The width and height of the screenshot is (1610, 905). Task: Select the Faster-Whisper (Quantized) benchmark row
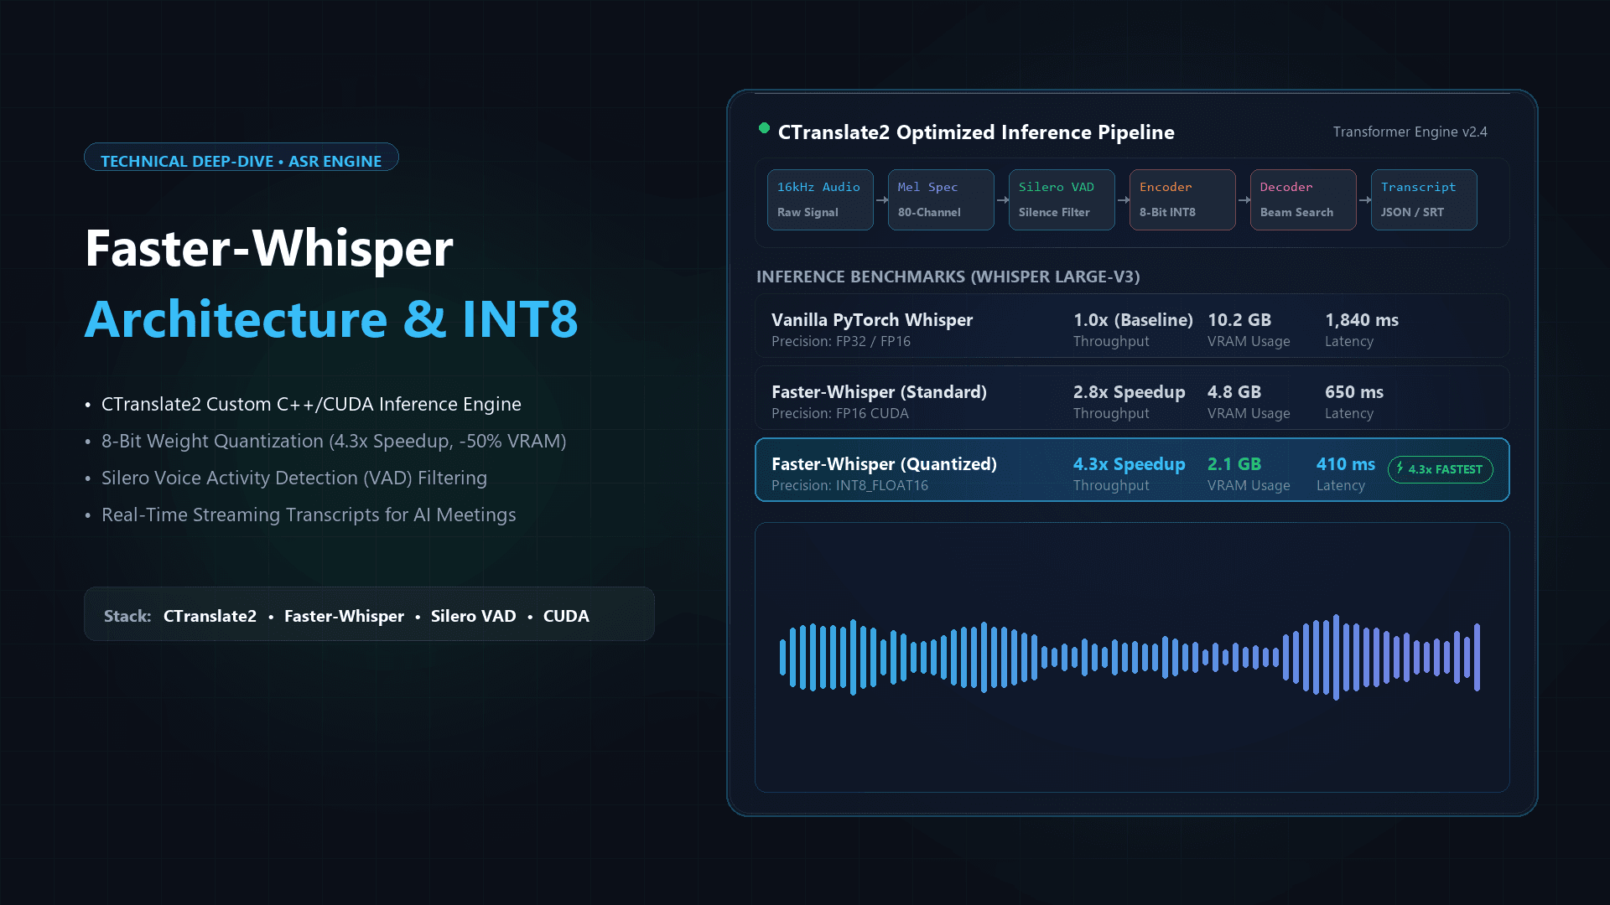[1132, 470]
